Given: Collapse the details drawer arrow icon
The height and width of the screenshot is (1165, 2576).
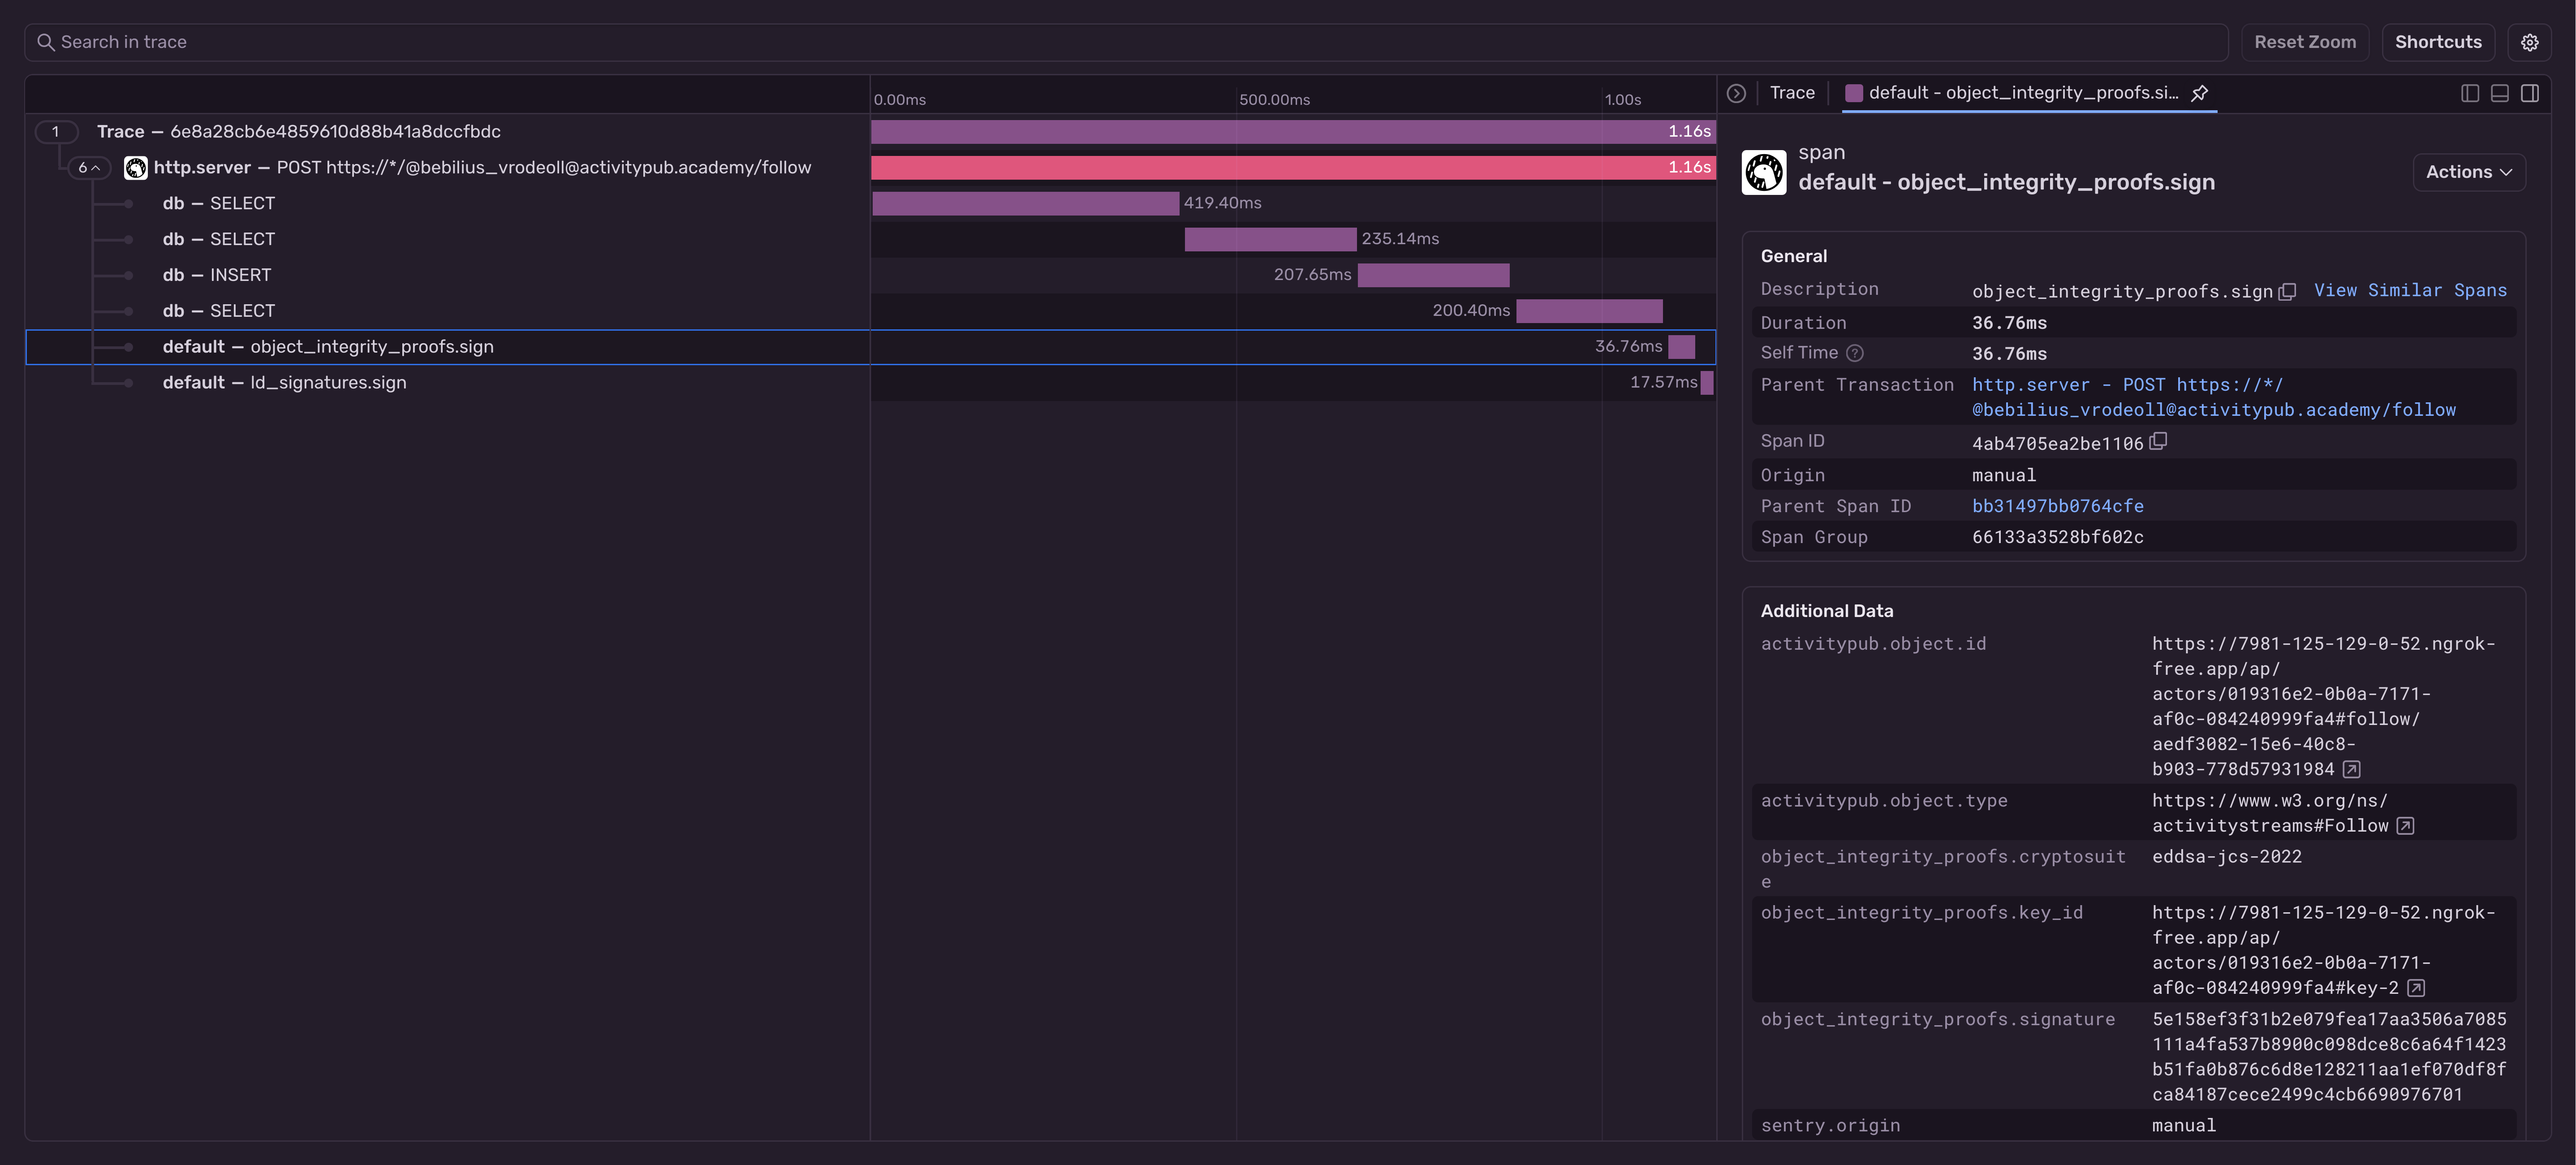Looking at the screenshot, I should [1736, 93].
